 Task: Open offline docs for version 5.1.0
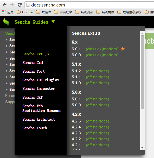tap(98, 83)
